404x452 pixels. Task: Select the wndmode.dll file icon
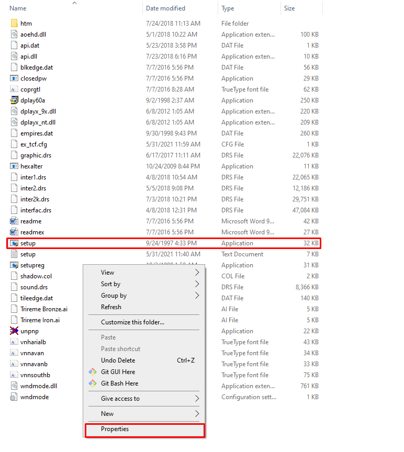point(14,386)
